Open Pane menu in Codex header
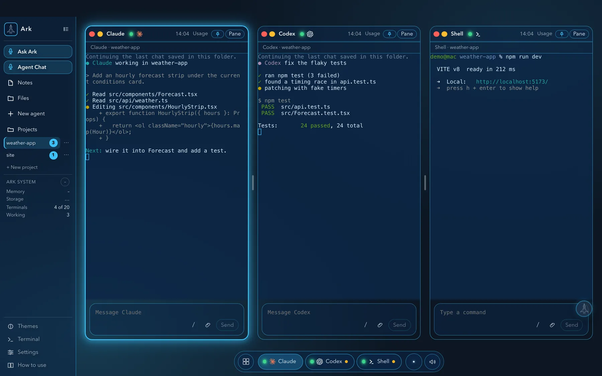 (407, 34)
